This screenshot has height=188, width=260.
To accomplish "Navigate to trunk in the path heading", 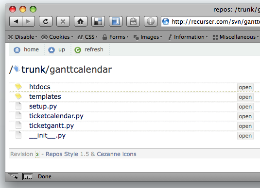I will click(33, 69).
